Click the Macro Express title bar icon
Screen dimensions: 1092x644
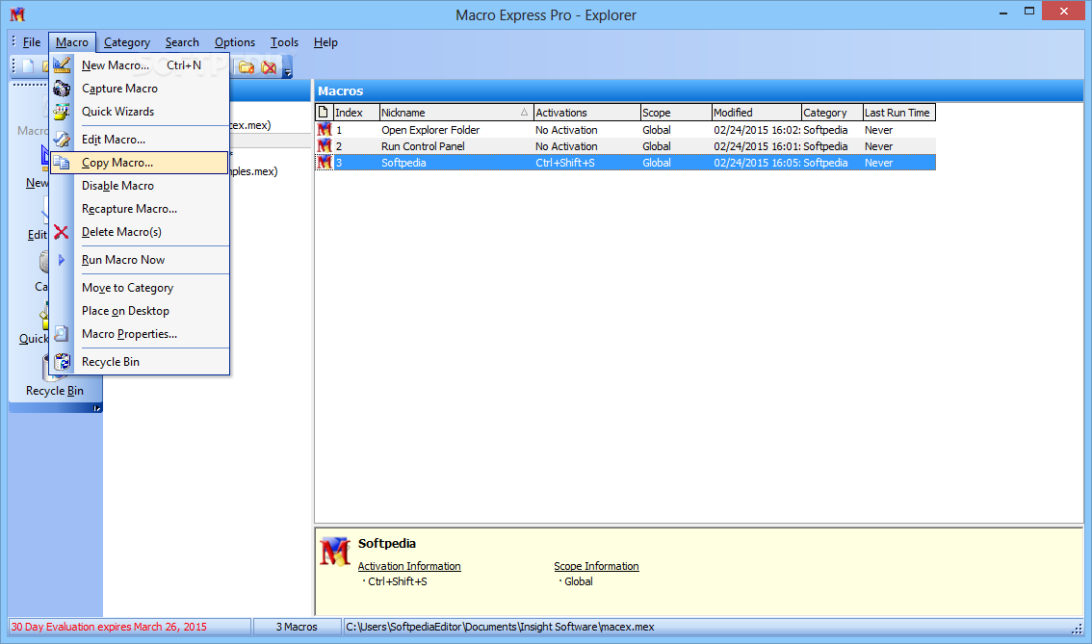coord(17,13)
